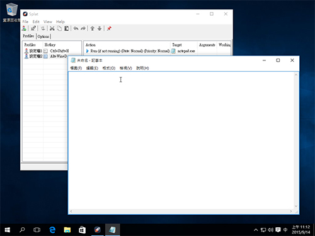Open the Windows Start menu
Screen dimensions: 315x236
coord(7,230)
